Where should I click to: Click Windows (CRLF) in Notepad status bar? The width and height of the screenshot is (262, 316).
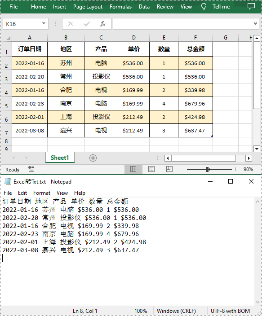click(177, 311)
